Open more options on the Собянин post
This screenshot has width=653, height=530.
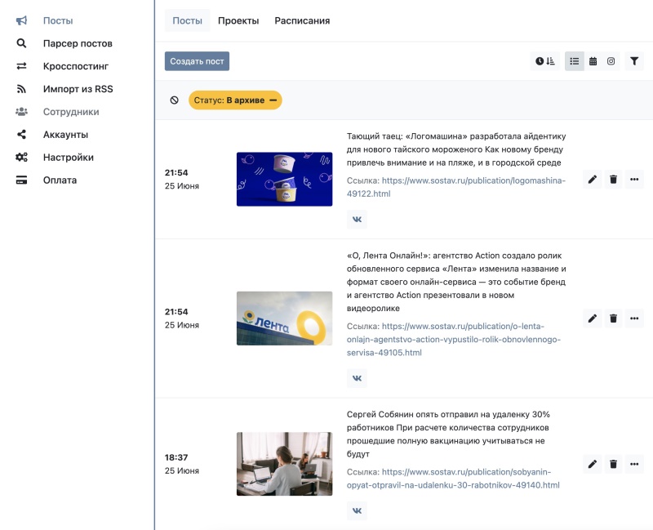point(634,463)
